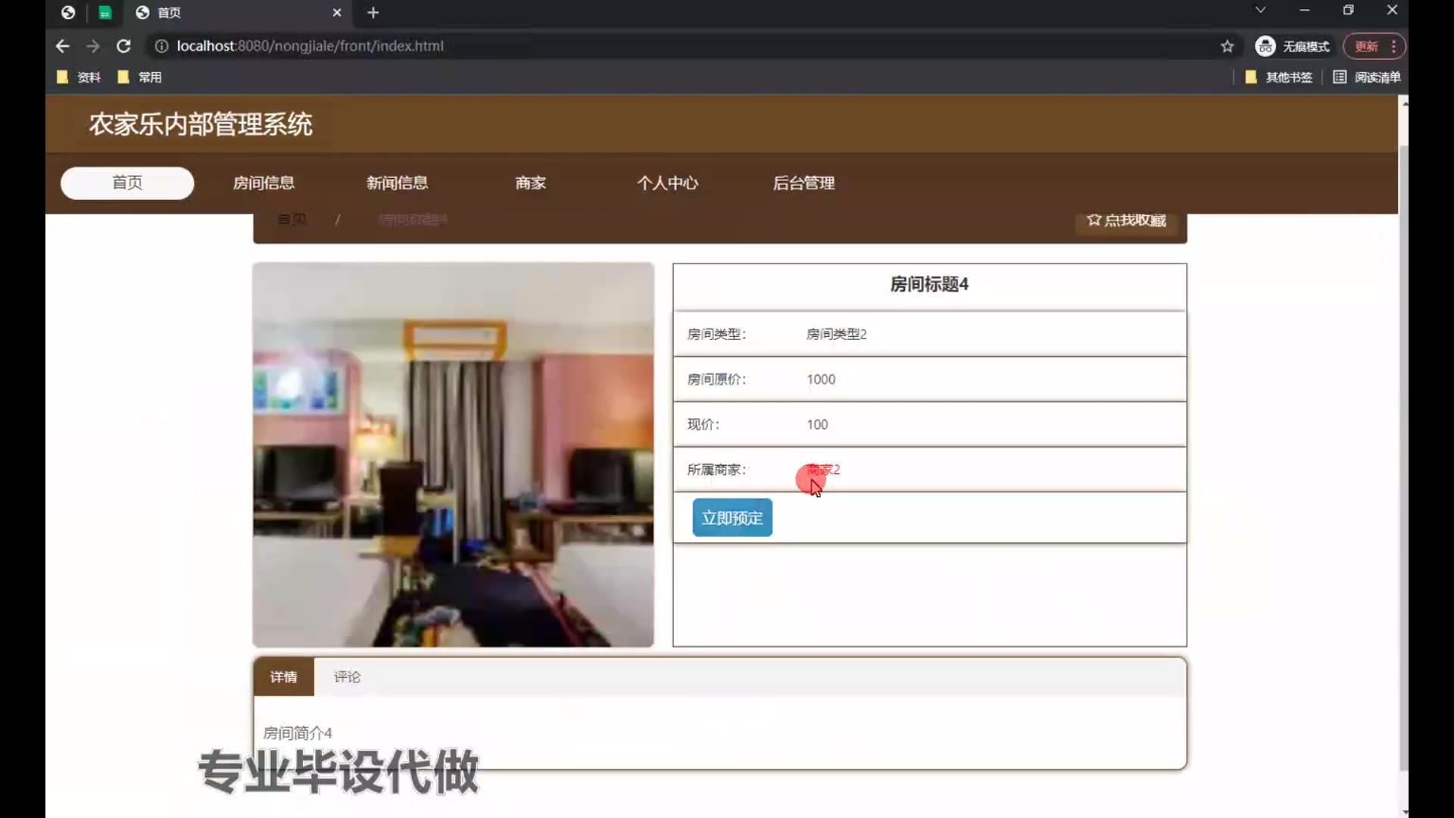Click the 房间简介4 description text
The width and height of the screenshot is (1454, 818).
[297, 733]
